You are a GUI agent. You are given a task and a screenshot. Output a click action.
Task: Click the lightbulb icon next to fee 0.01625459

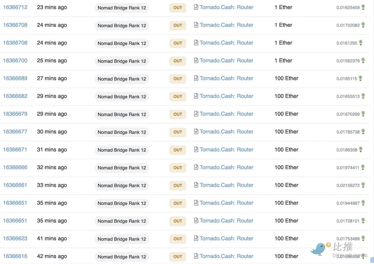[x=363, y=7]
